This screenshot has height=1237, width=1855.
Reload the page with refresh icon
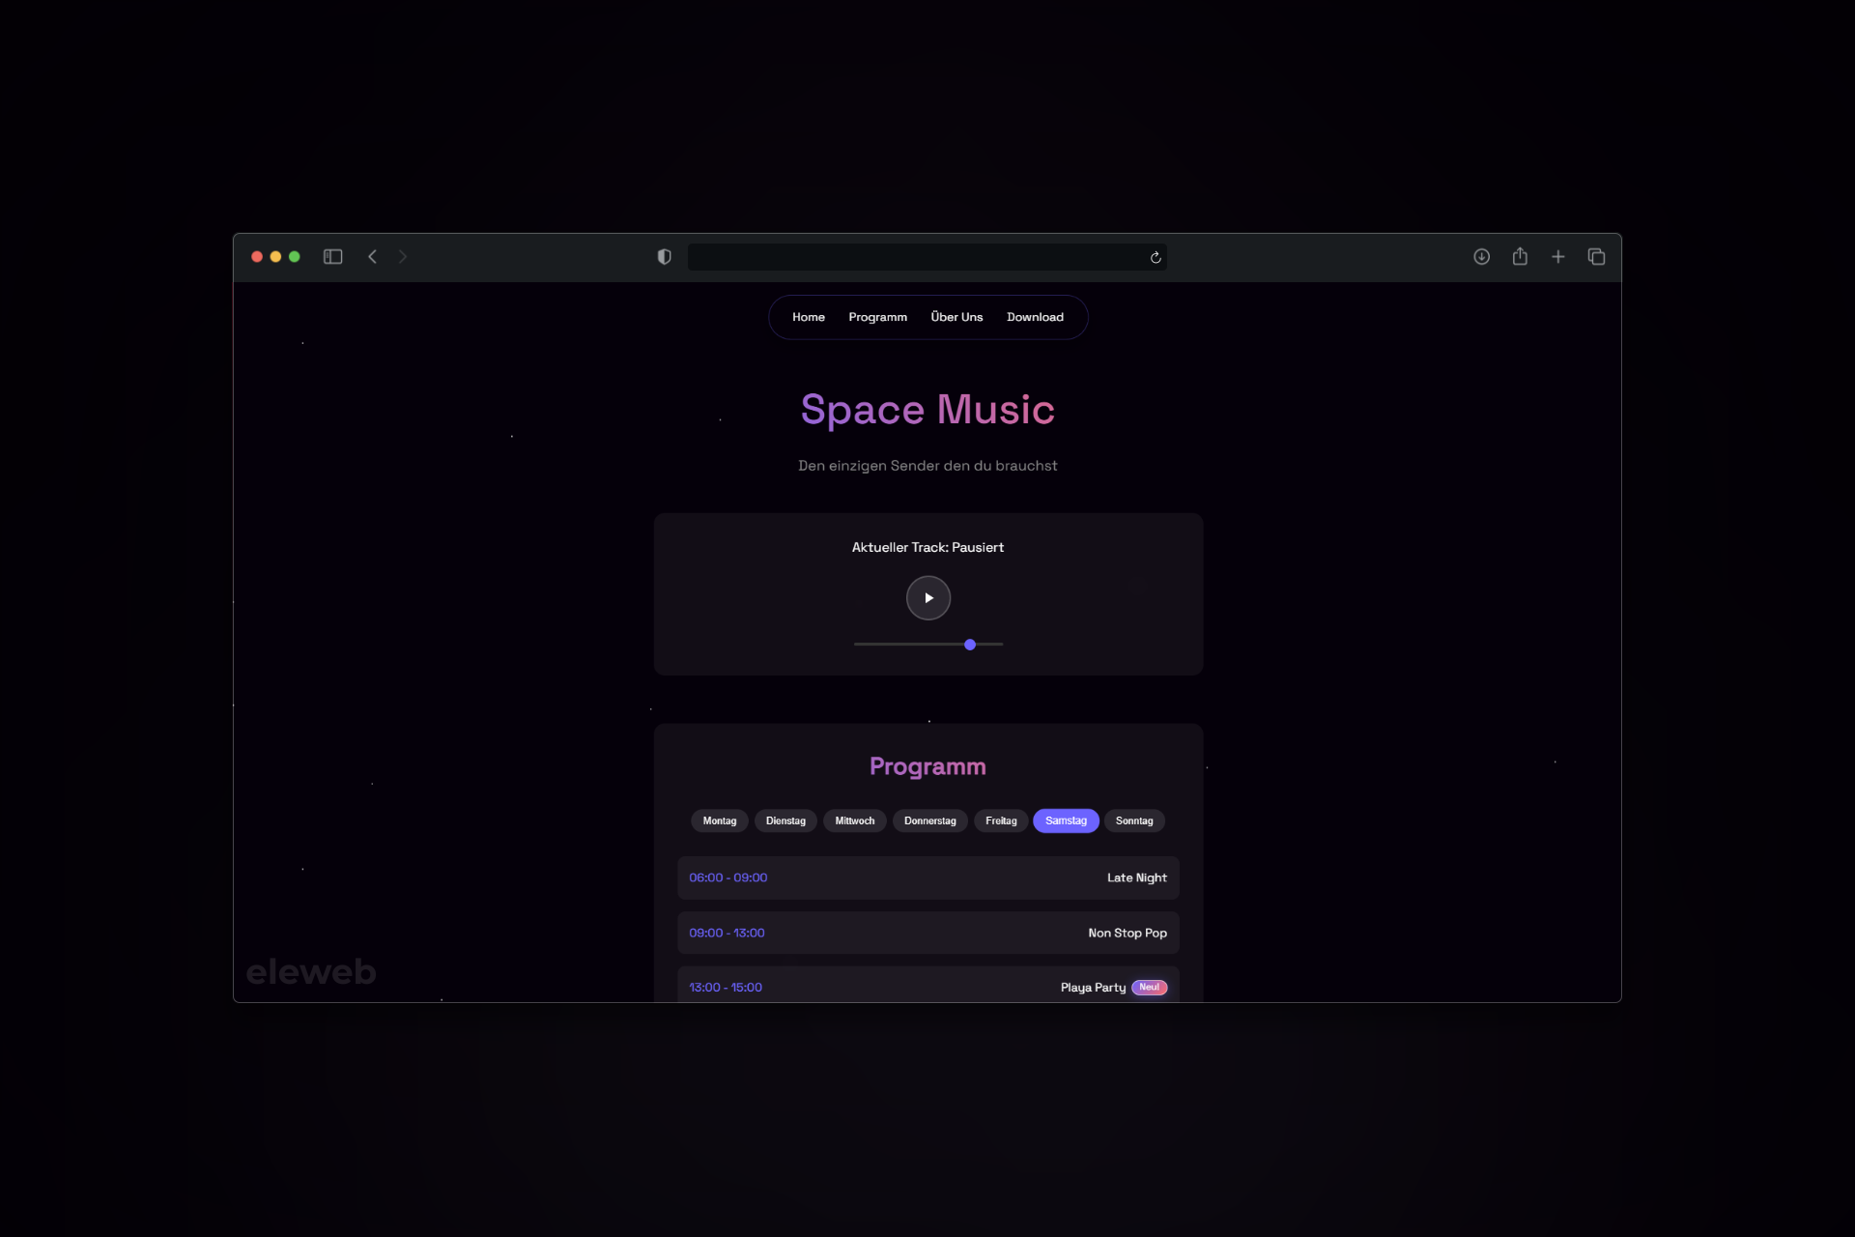point(1156,257)
